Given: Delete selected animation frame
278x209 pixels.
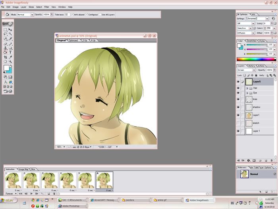Looking at the screenshot, I should coord(54,194).
